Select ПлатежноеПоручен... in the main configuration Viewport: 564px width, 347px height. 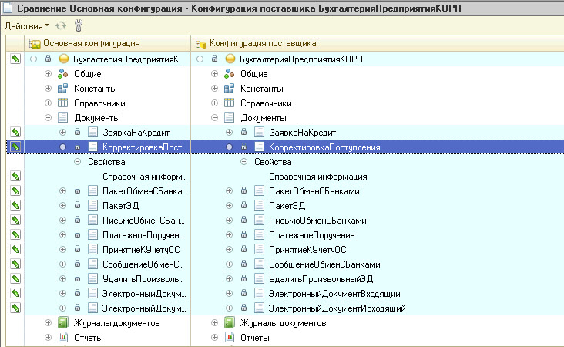click(143, 235)
